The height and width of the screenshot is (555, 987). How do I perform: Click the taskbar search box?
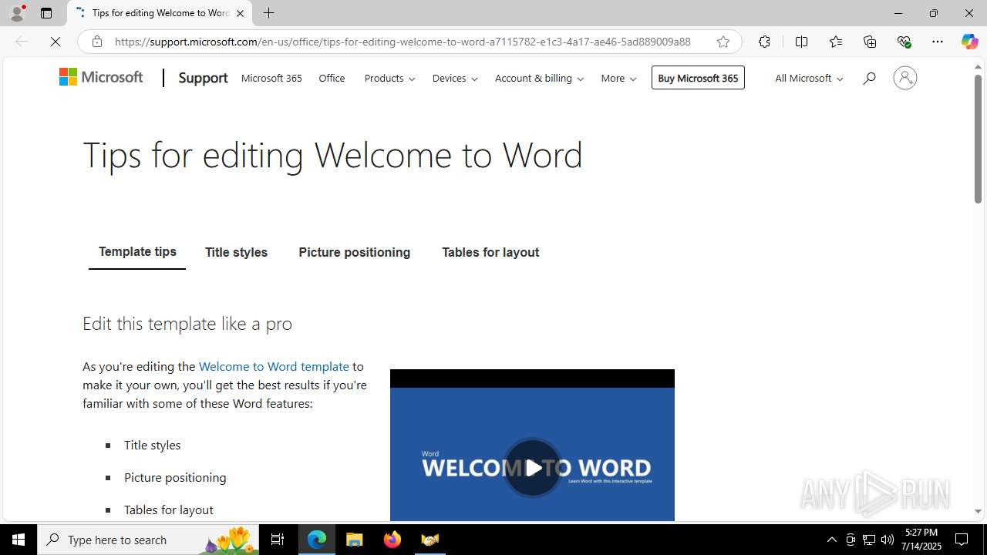148,540
